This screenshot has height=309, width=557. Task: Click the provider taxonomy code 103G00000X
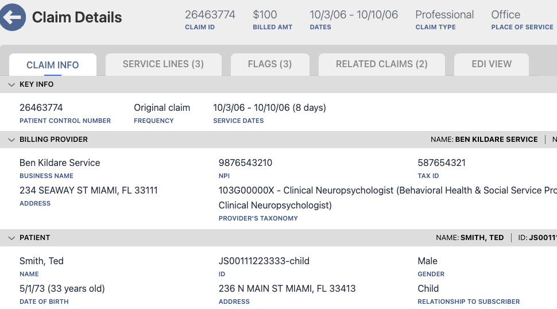pyautogui.click(x=246, y=190)
